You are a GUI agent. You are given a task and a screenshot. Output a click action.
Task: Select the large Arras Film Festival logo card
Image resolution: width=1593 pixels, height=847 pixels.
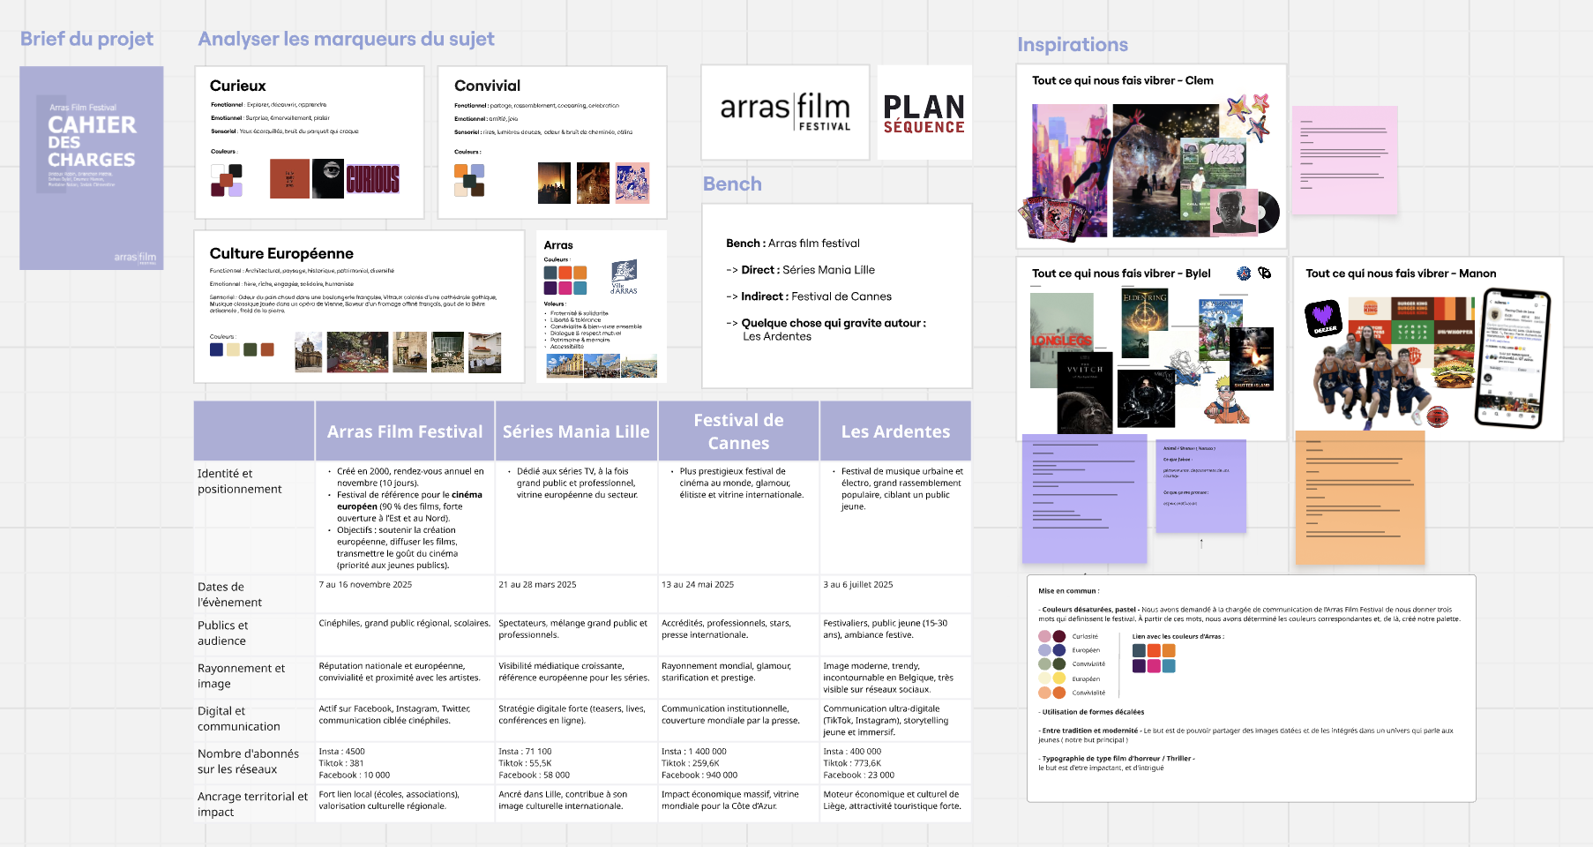[785, 112]
